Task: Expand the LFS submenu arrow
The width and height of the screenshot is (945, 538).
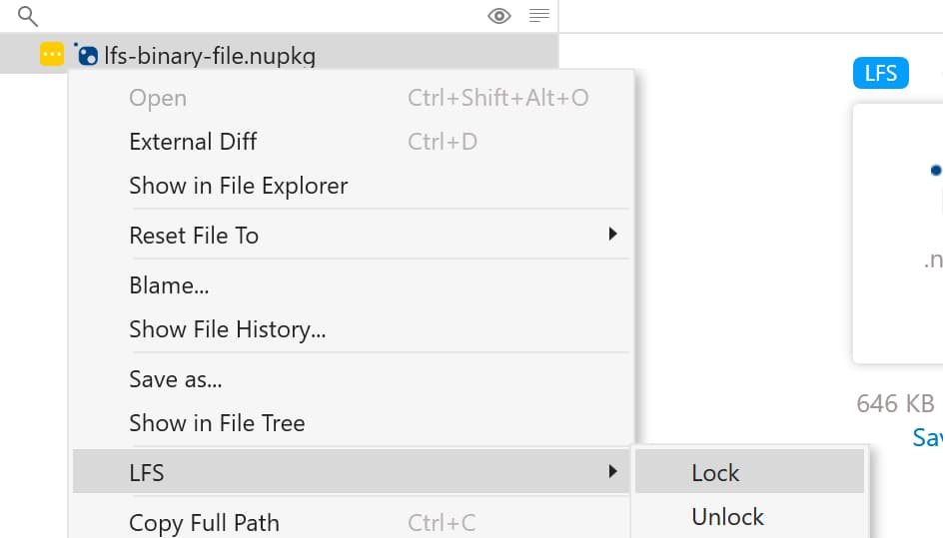Action: click(612, 471)
